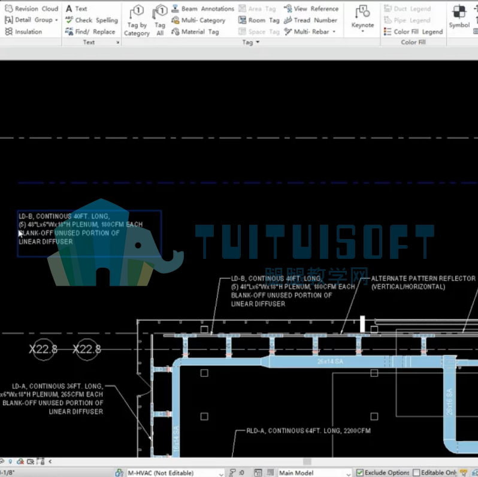Click the temporary hide/isolate icon
The width and height of the screenshot is (478, 477).
point(1,461)
